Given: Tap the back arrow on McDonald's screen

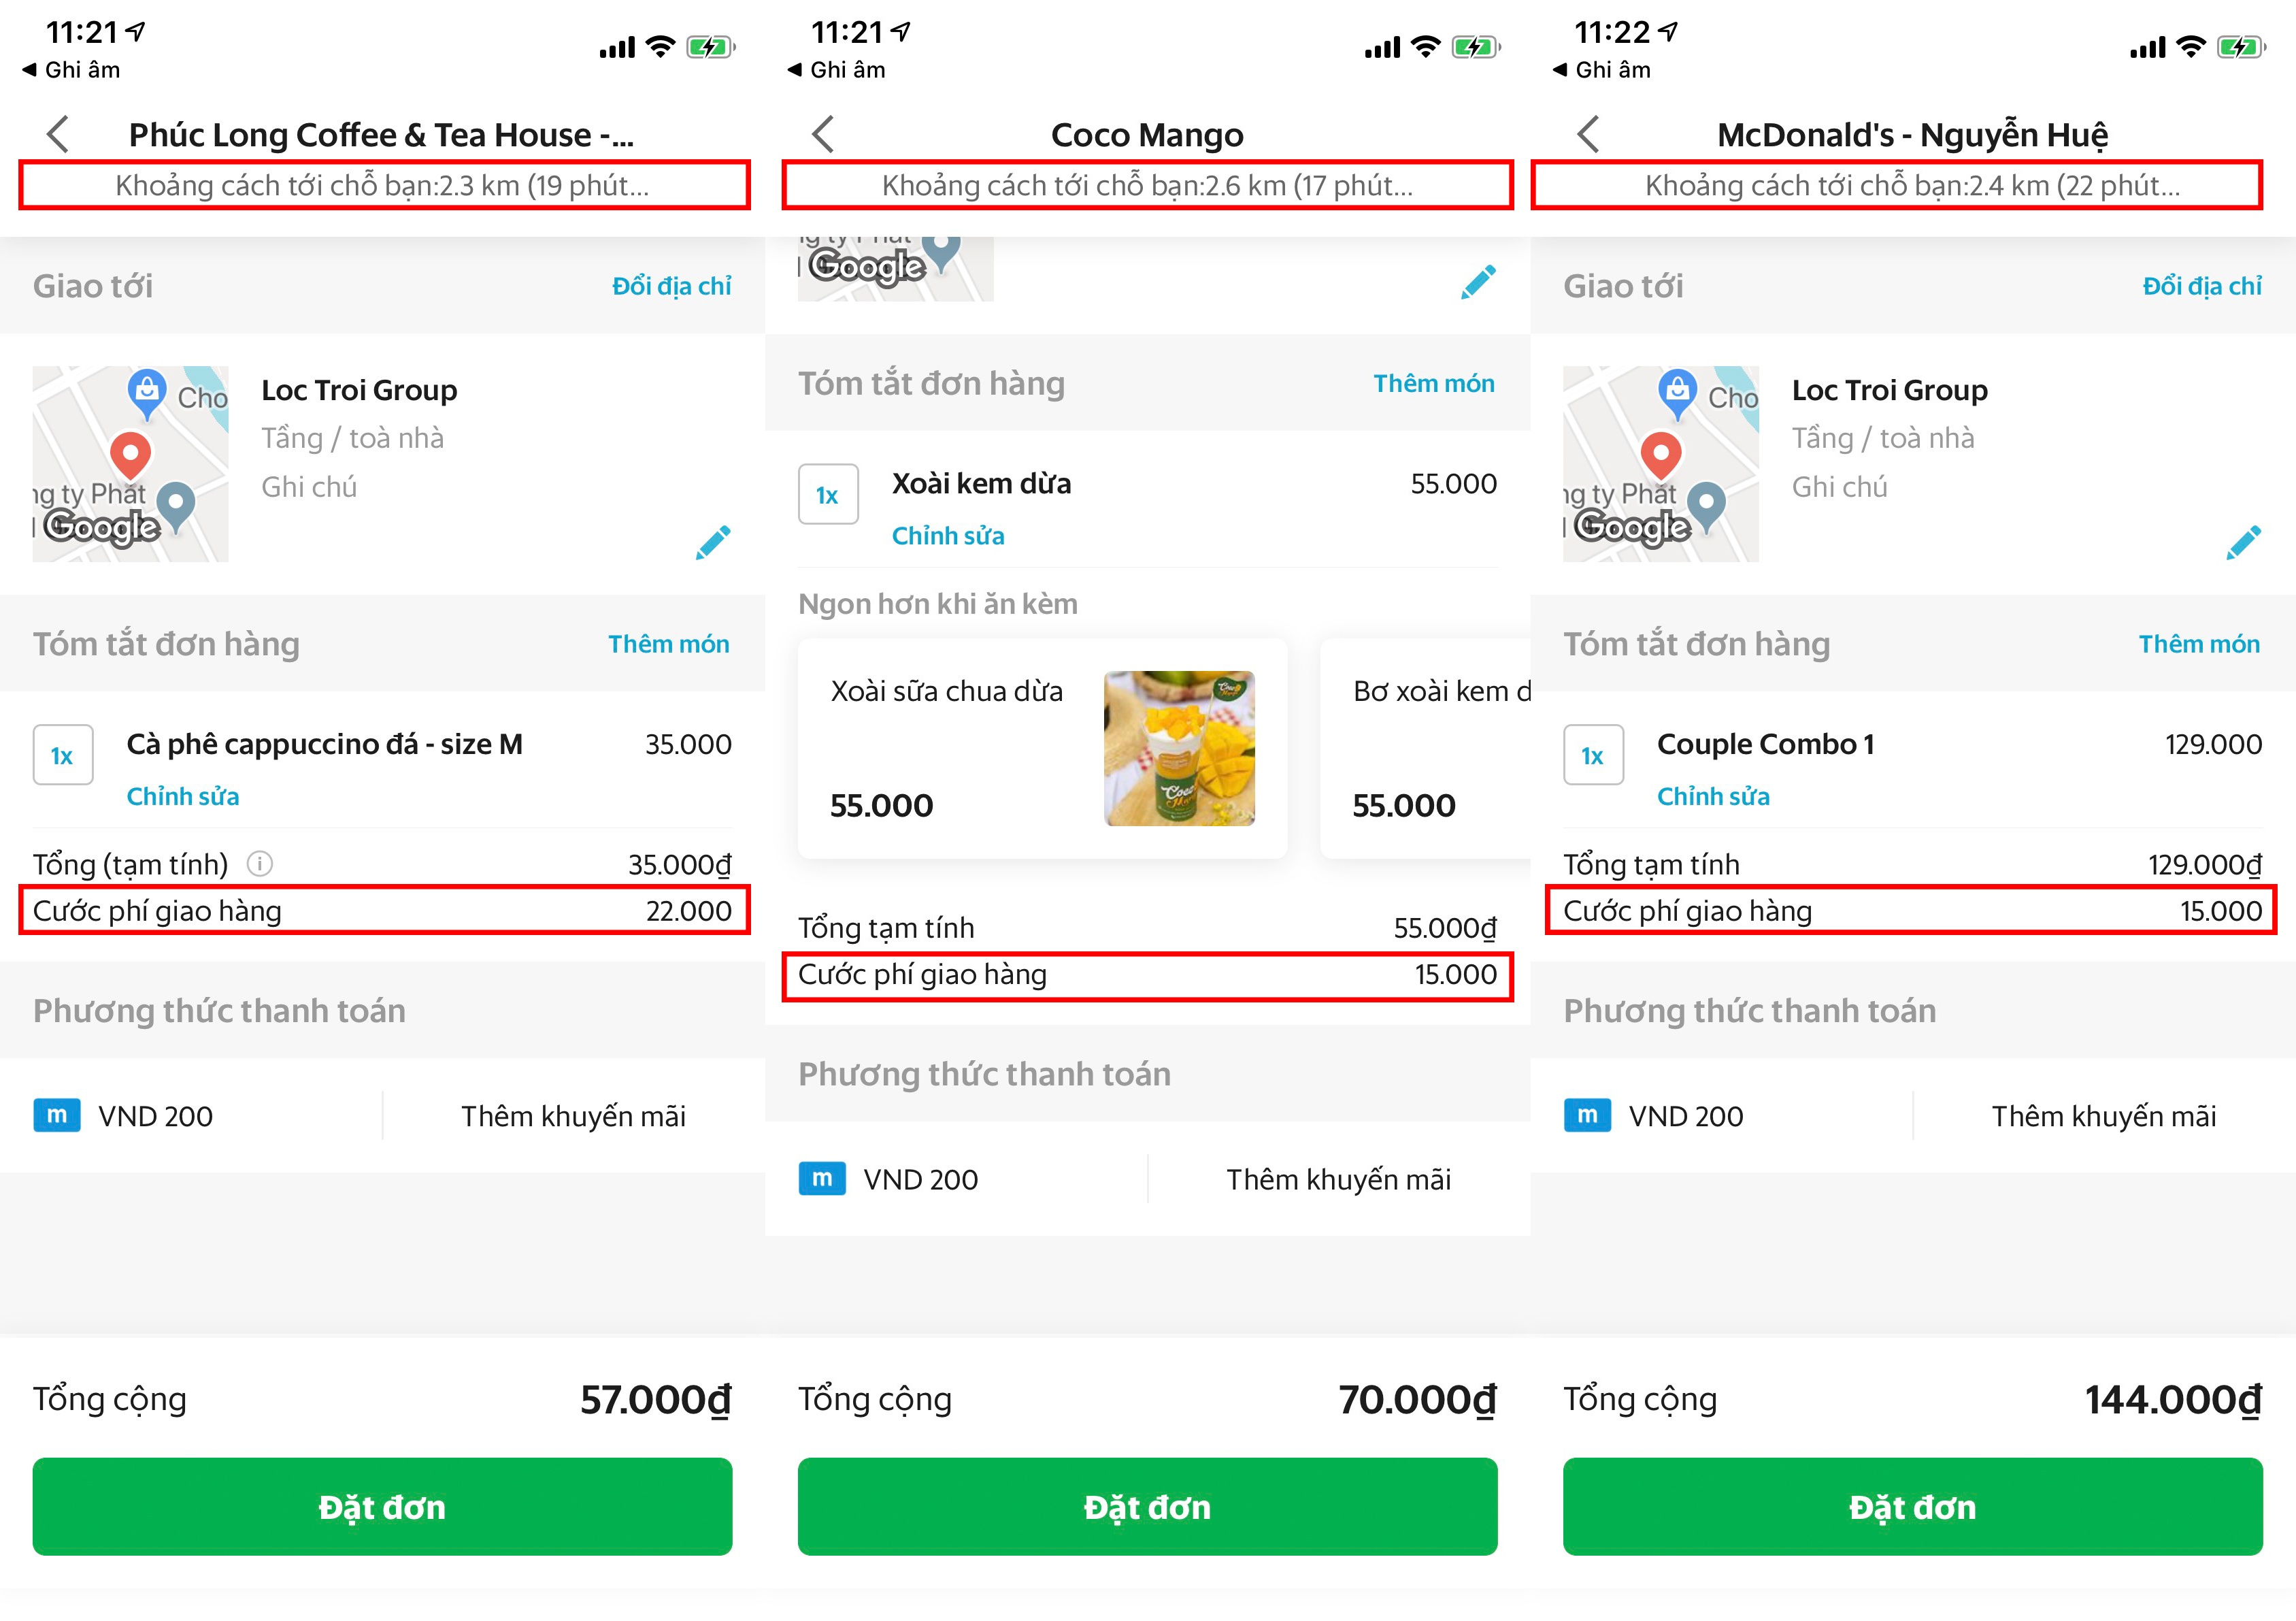Looking at the screenshot, I should coord(1588,134).
